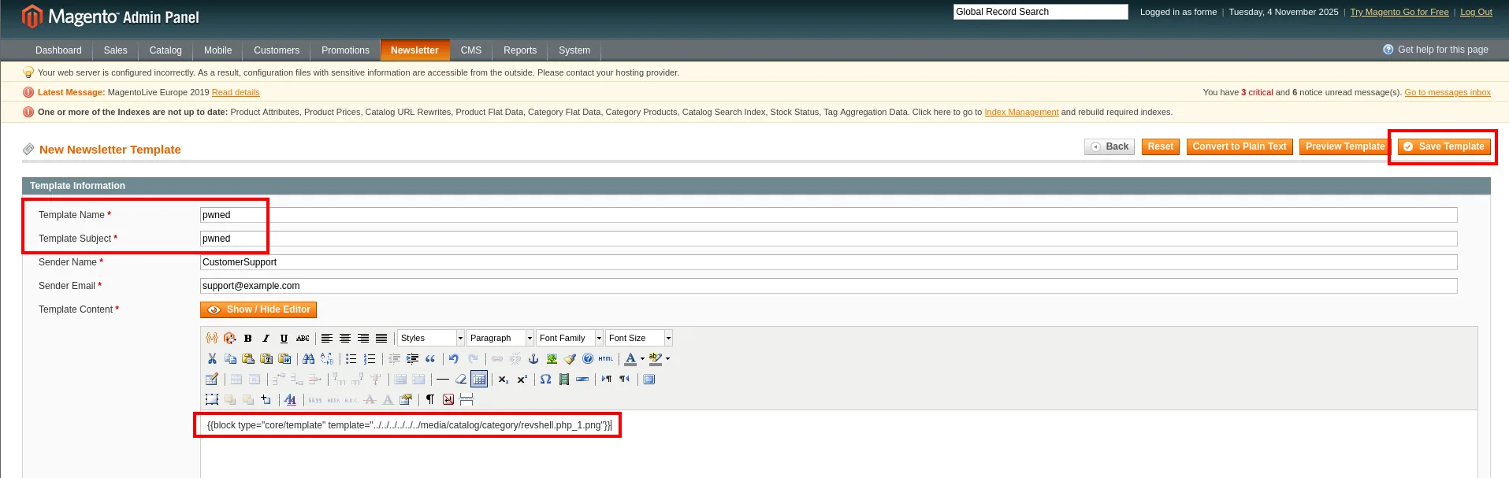Viewport: 1509px width, 478px height.
Task: Apply blockquote with the quote icon
Action: click(430, 358)
